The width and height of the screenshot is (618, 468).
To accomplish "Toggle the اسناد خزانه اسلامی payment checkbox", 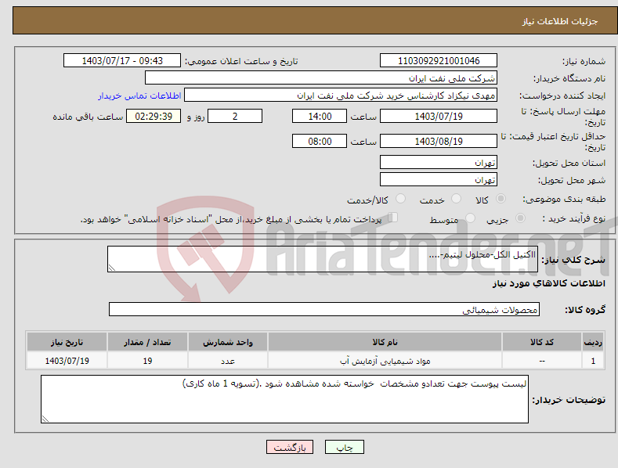I will coord(393,218).
